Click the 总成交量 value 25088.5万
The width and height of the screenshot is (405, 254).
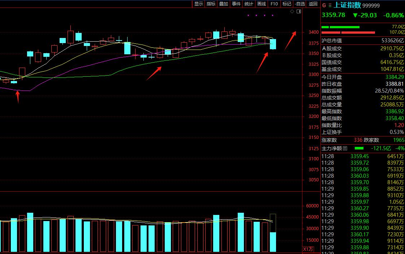392,105
